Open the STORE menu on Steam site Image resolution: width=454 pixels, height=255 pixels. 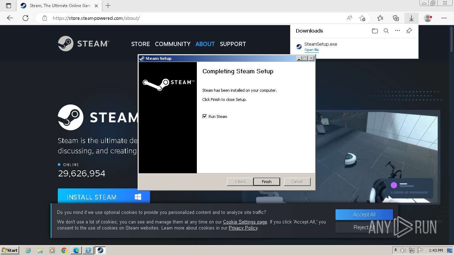click(140, 44)
